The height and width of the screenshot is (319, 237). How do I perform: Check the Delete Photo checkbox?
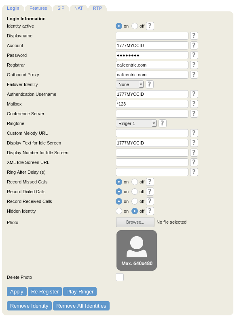(x=120, y=277)
